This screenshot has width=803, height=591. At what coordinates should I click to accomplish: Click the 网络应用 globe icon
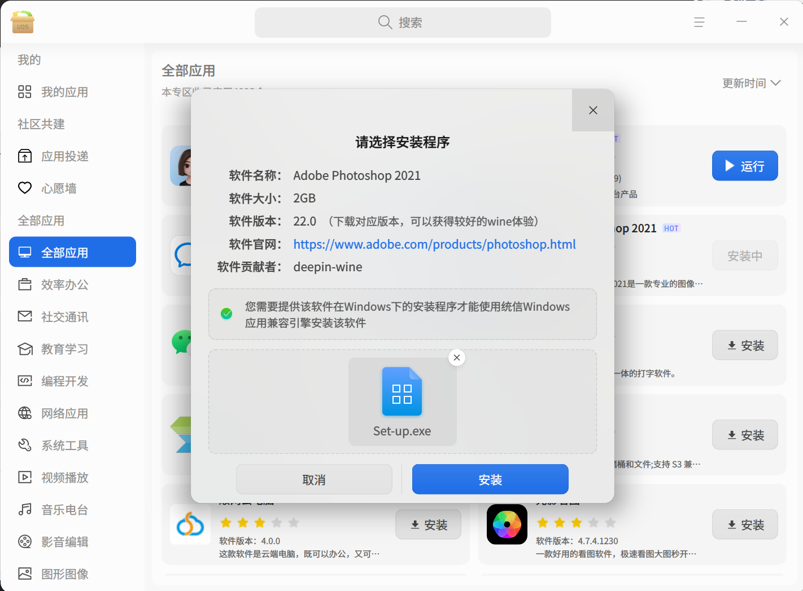25,413
